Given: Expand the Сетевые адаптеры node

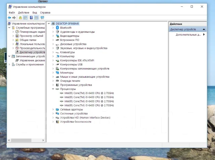Looking at the screenshot, I should tap(53, 109).
